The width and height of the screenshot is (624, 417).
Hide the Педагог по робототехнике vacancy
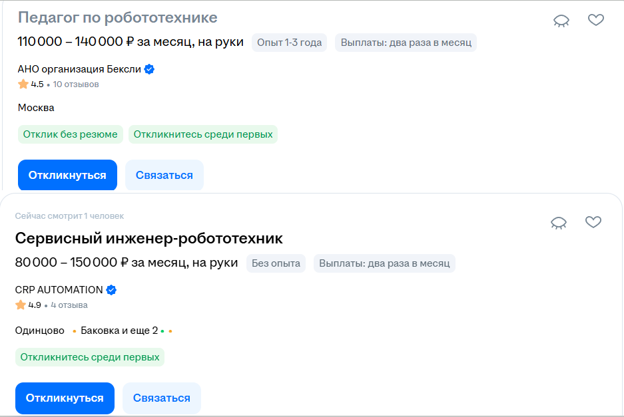pyautogui.click(x=561, y=21)
